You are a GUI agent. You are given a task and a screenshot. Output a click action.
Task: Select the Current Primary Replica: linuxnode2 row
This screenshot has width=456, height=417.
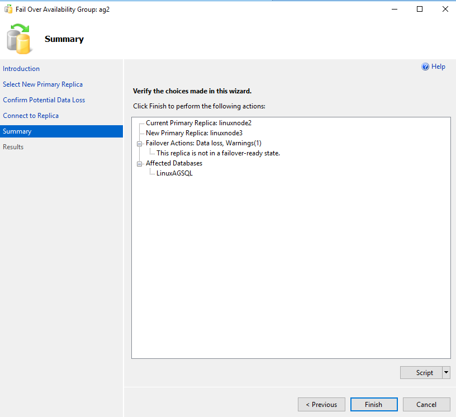198,123
